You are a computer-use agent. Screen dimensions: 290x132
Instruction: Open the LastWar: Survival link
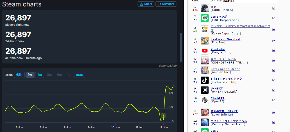[225, 39]
